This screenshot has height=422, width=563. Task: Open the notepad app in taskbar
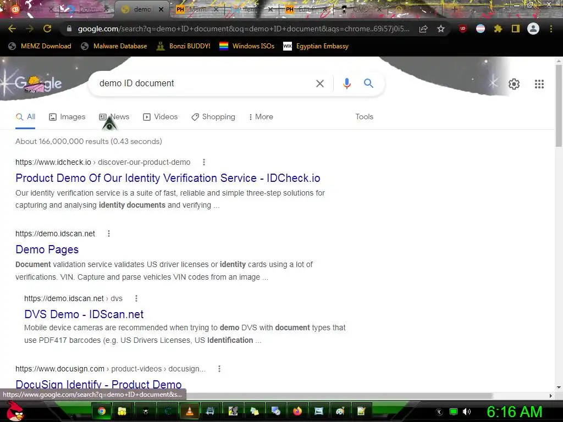click(x=361, y=411)
